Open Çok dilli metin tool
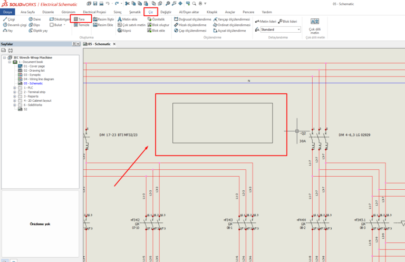This screenshot has width=405, height=262. (315, 25)
